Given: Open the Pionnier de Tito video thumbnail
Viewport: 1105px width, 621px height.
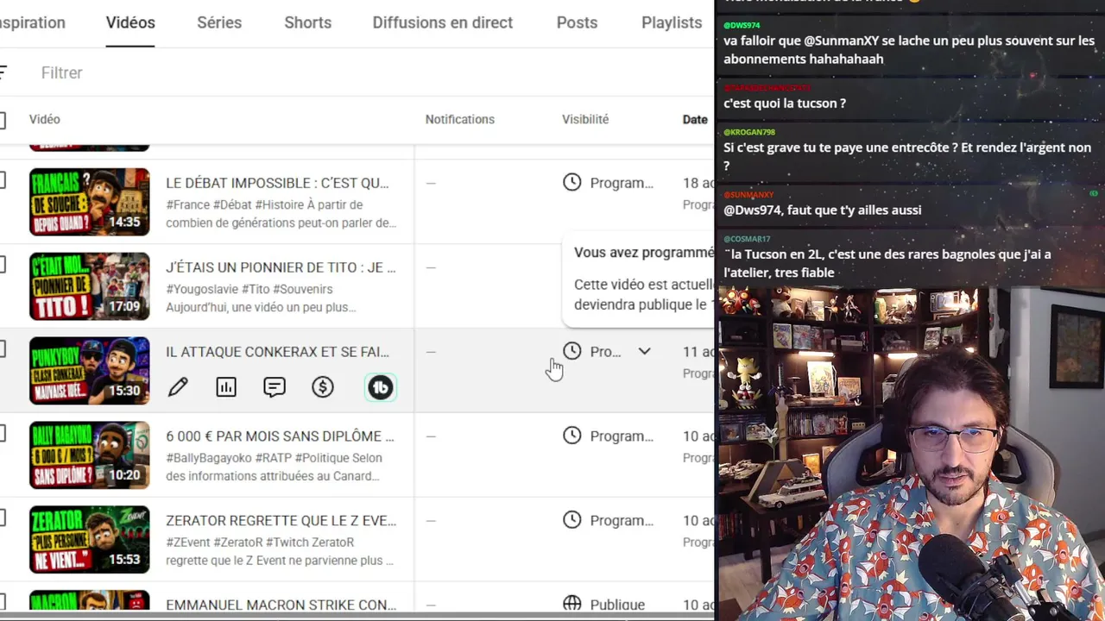Looking at the screenshot, I should [x=90, y=286].
